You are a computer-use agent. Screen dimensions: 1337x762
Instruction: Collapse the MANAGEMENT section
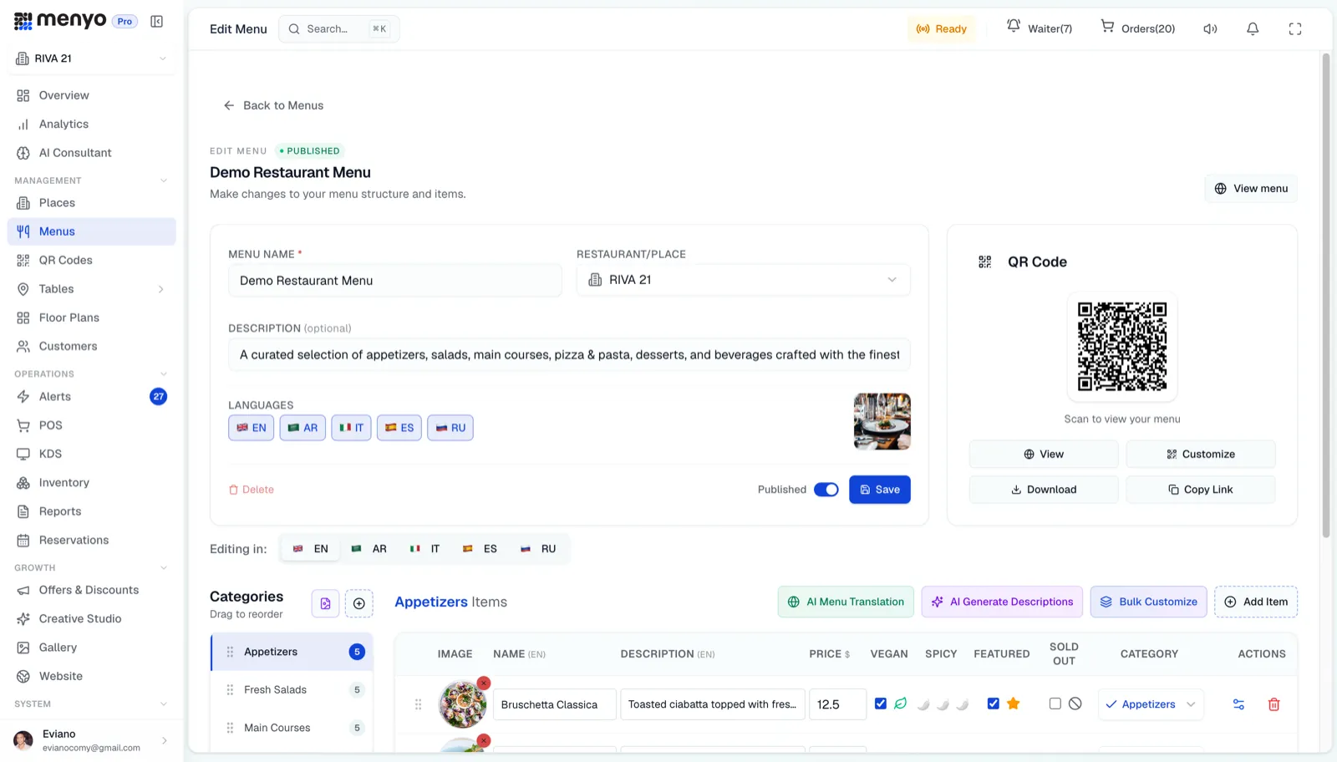point(164,180)
